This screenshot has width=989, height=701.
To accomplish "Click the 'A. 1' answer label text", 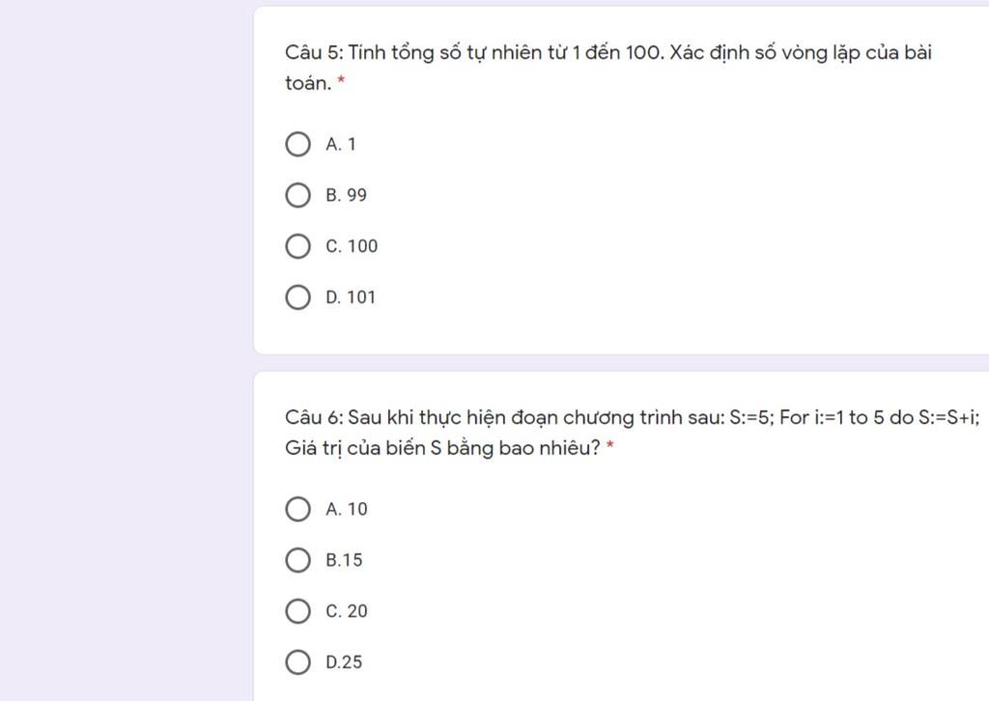I will click(341, 145).
